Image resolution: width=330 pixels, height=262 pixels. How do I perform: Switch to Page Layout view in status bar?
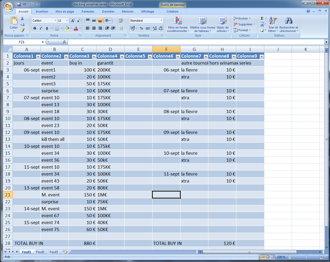point(267,257)
